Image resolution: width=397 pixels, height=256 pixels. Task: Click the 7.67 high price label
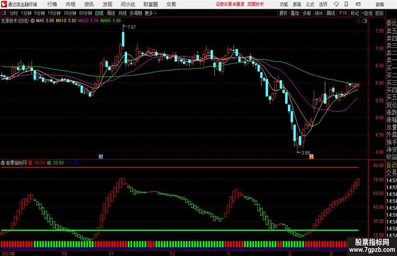[x=132, y=27]
